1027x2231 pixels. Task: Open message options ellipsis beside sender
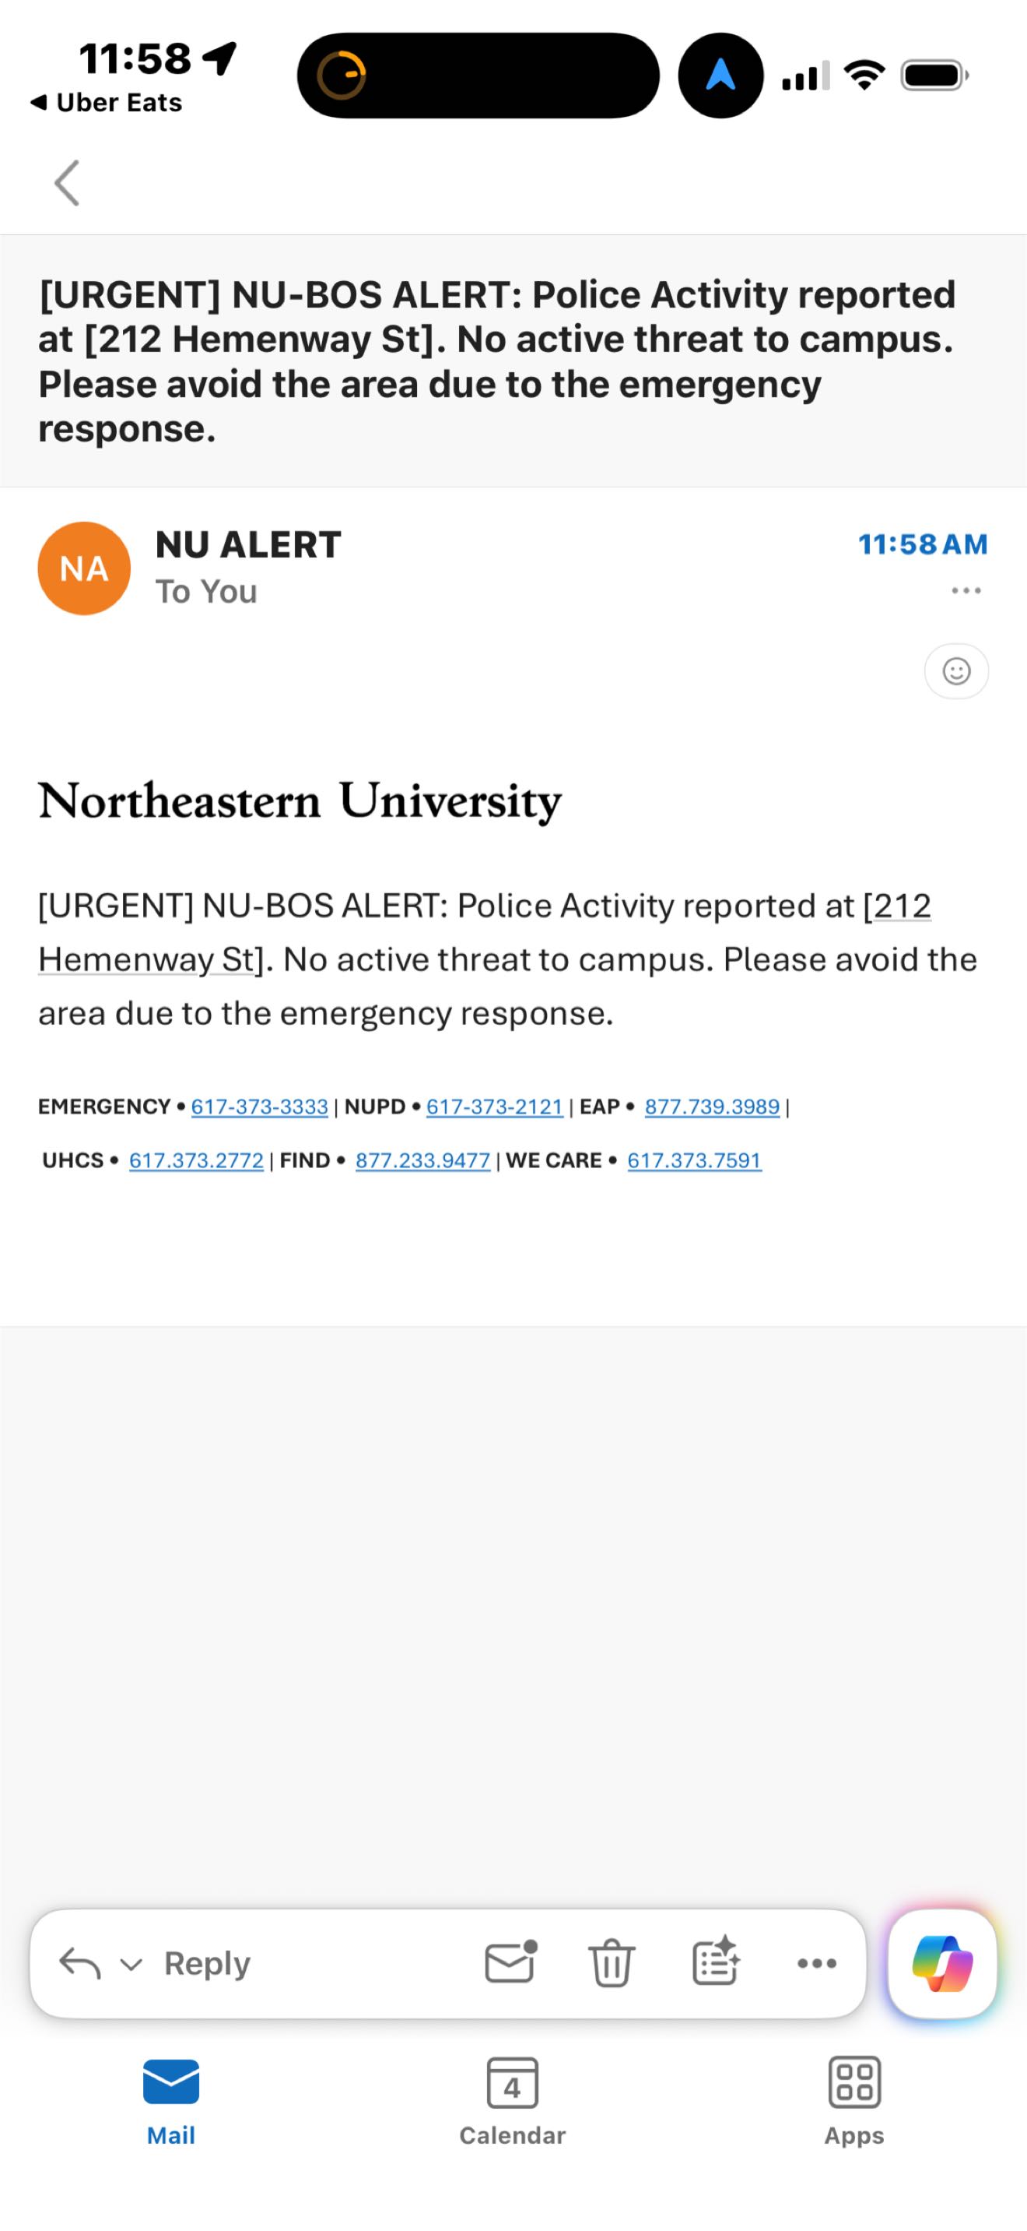(x=966, y=591)
